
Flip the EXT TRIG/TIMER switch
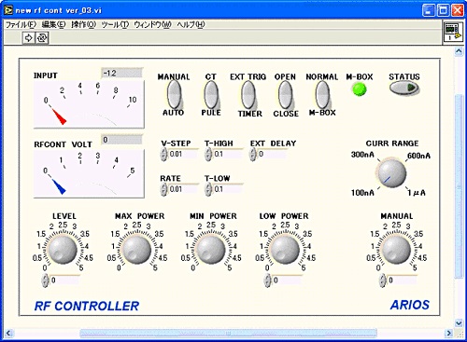248,95
